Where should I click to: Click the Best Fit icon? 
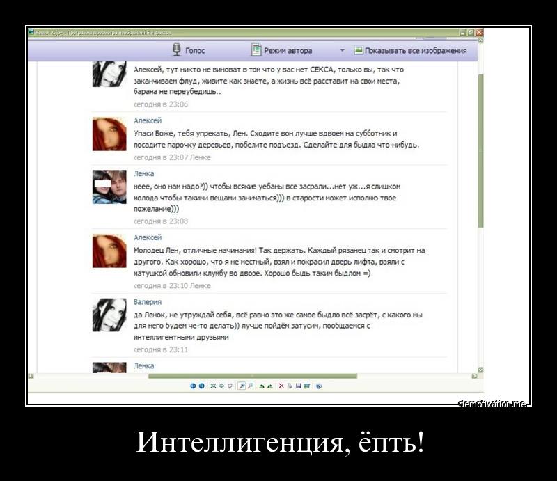click(213, 386)
